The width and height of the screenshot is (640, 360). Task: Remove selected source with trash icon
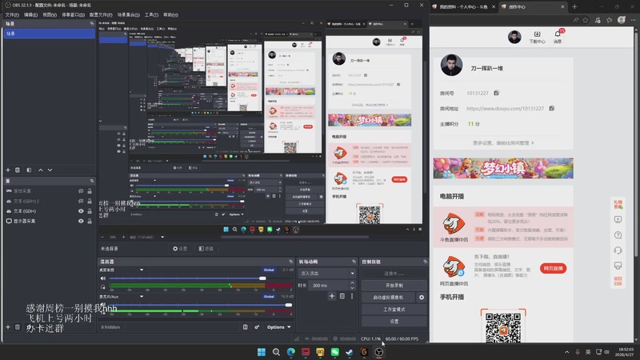(18, 327)
